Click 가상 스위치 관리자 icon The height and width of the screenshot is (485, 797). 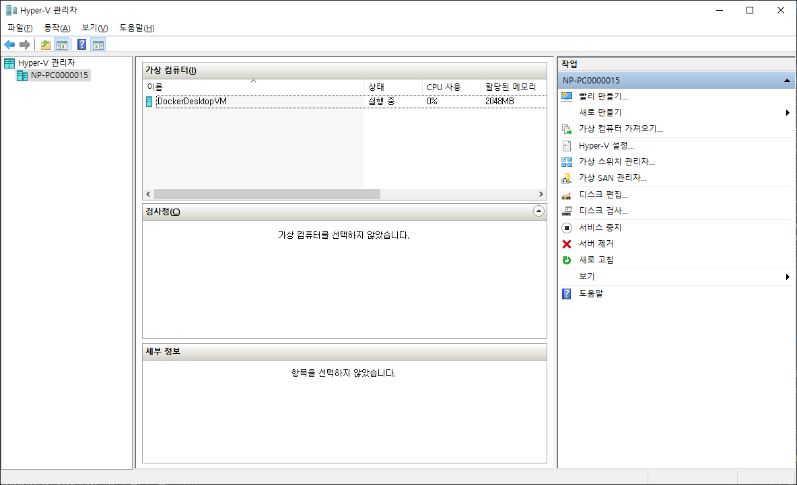coord(567,162)
